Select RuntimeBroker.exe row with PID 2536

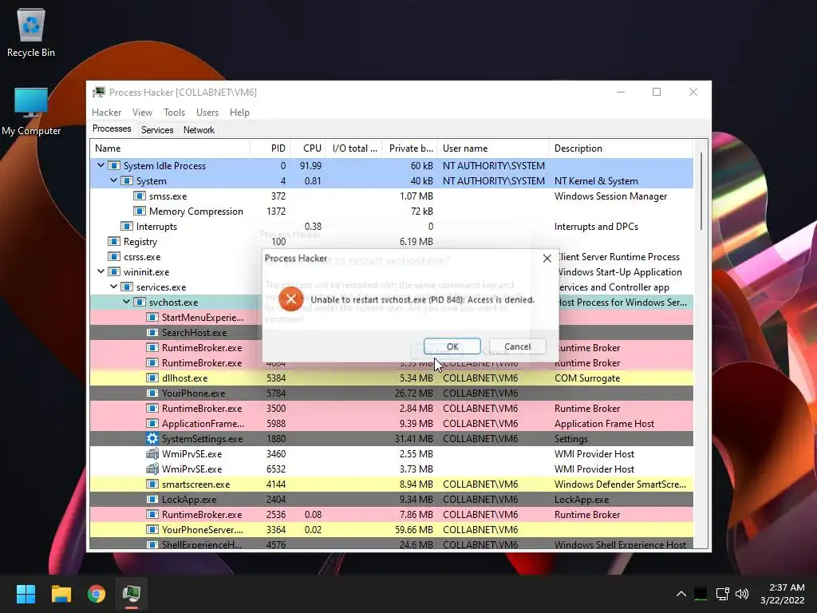point(391,515)
